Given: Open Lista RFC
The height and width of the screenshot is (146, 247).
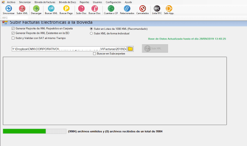Looking at the screenshot, I should pos(157,10).
